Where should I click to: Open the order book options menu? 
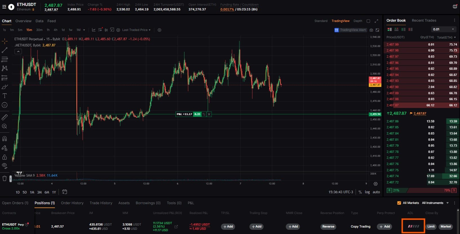[454, 20]
